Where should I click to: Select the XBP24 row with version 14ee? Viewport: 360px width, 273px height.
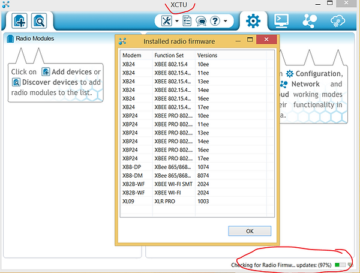(x=197, y=141)
